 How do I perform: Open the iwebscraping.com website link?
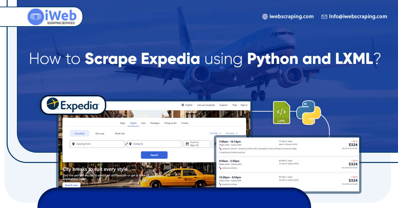(x=291, y=17)
